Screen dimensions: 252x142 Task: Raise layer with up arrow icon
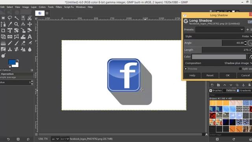click(225, 85)
